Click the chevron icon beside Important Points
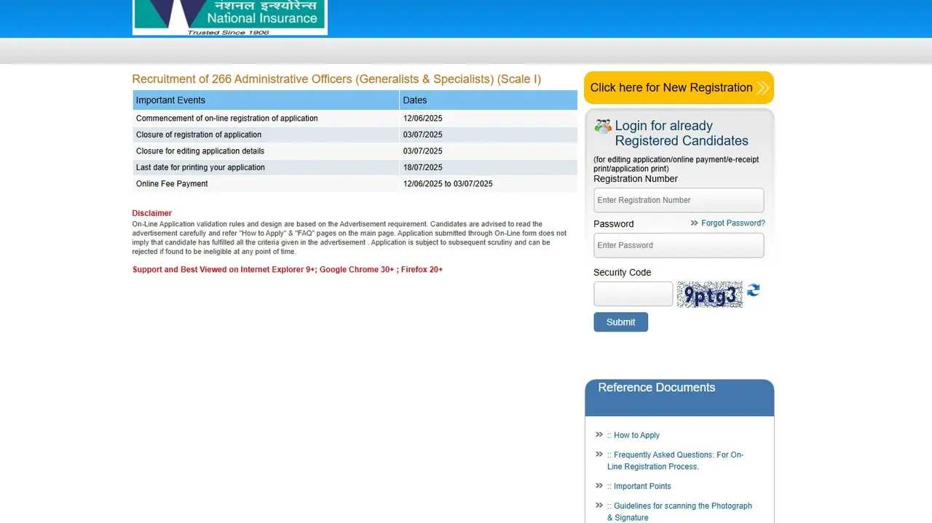This screenshot has width=932, height=523. click(599, 486)
